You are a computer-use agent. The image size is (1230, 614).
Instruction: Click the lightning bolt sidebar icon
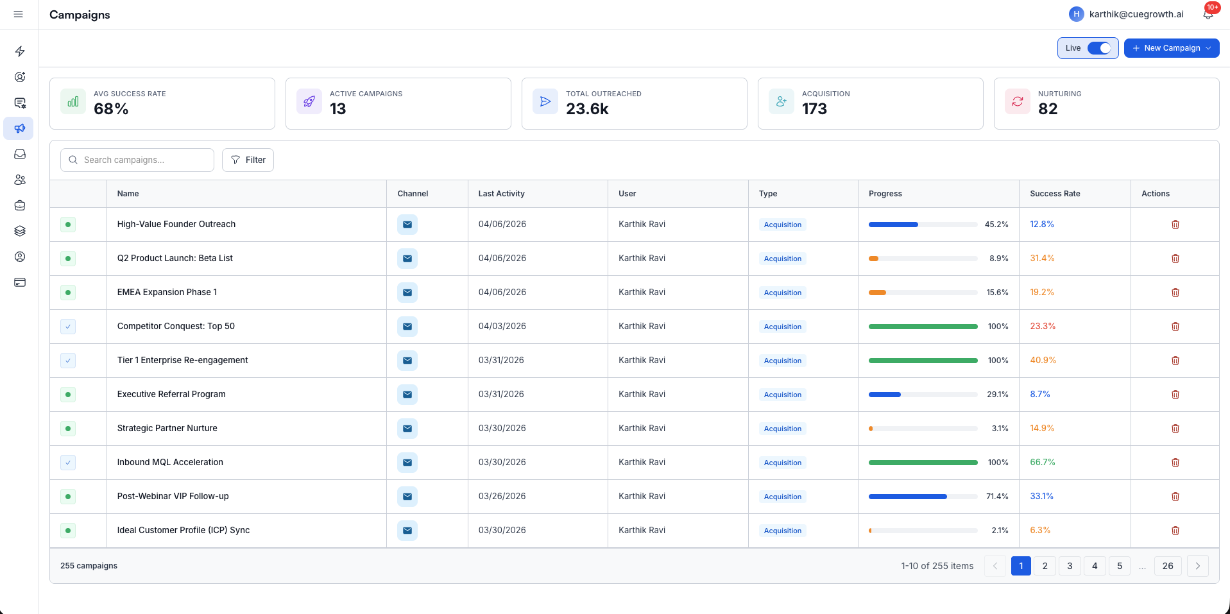click(x=20, y=51)
